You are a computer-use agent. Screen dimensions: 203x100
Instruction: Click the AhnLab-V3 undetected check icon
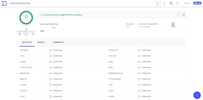[139, 50]
